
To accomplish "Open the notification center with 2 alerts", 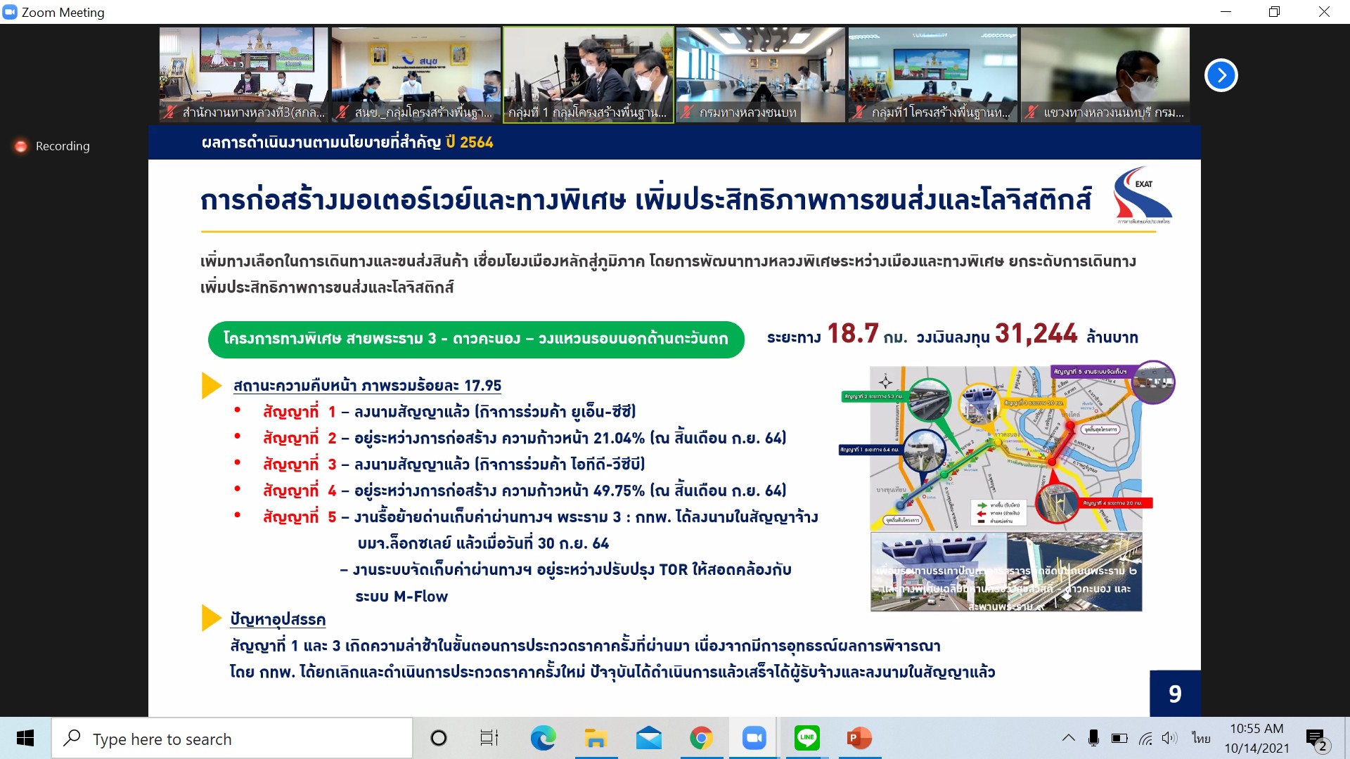I will tap(1316, 739).
